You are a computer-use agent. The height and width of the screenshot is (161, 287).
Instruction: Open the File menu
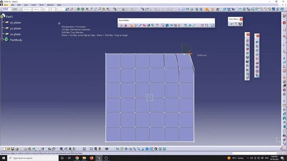pos(13,5)
